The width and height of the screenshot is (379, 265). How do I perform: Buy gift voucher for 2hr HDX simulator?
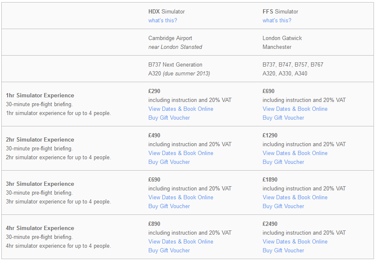coord(169,162)
